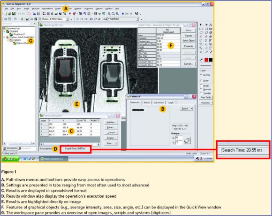Select the crosshair tool in palette
The width and height of the screenshot is (272, 216).
(206, 25)
